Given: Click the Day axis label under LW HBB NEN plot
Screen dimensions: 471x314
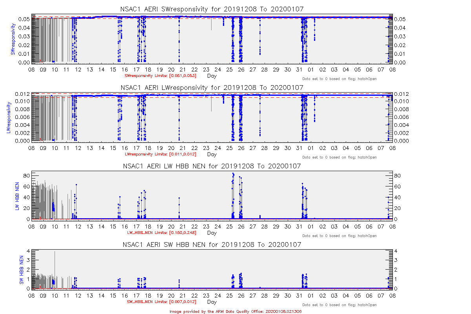Looking at the screenshot, I should tap(212, 233).
